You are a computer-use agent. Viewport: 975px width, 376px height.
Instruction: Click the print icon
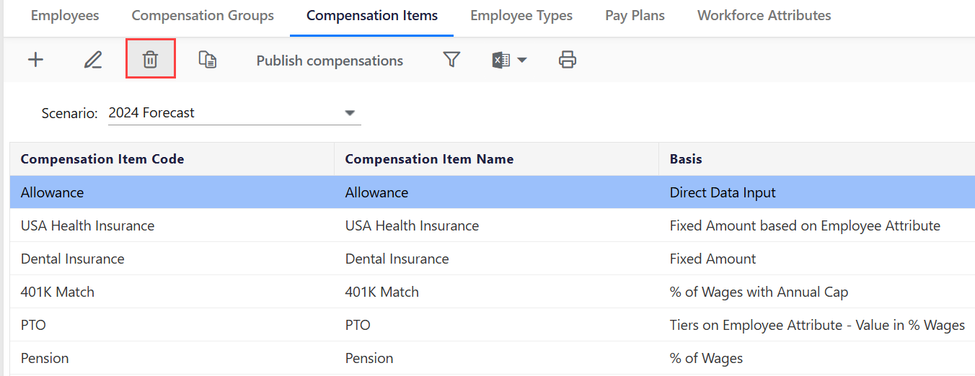(568, 60)
